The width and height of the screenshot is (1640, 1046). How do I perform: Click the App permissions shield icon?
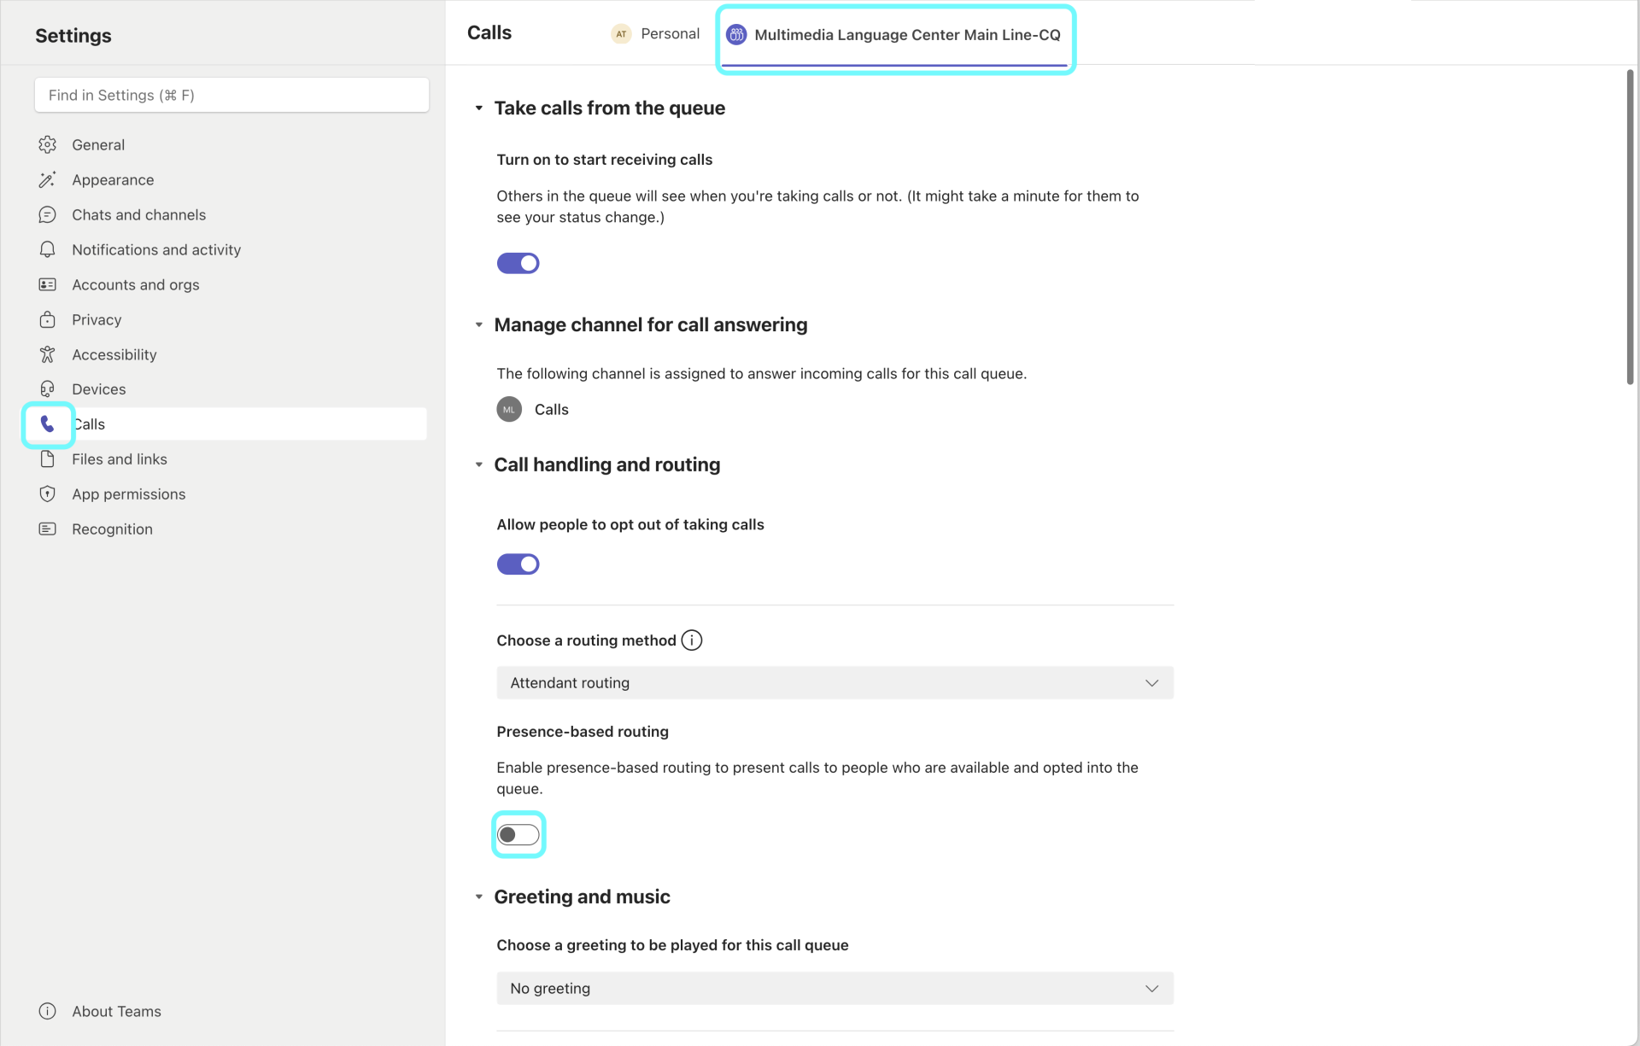point(48,494)
